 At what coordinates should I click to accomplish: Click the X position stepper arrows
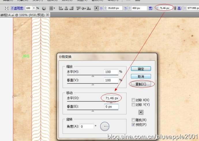pos(105,8)
